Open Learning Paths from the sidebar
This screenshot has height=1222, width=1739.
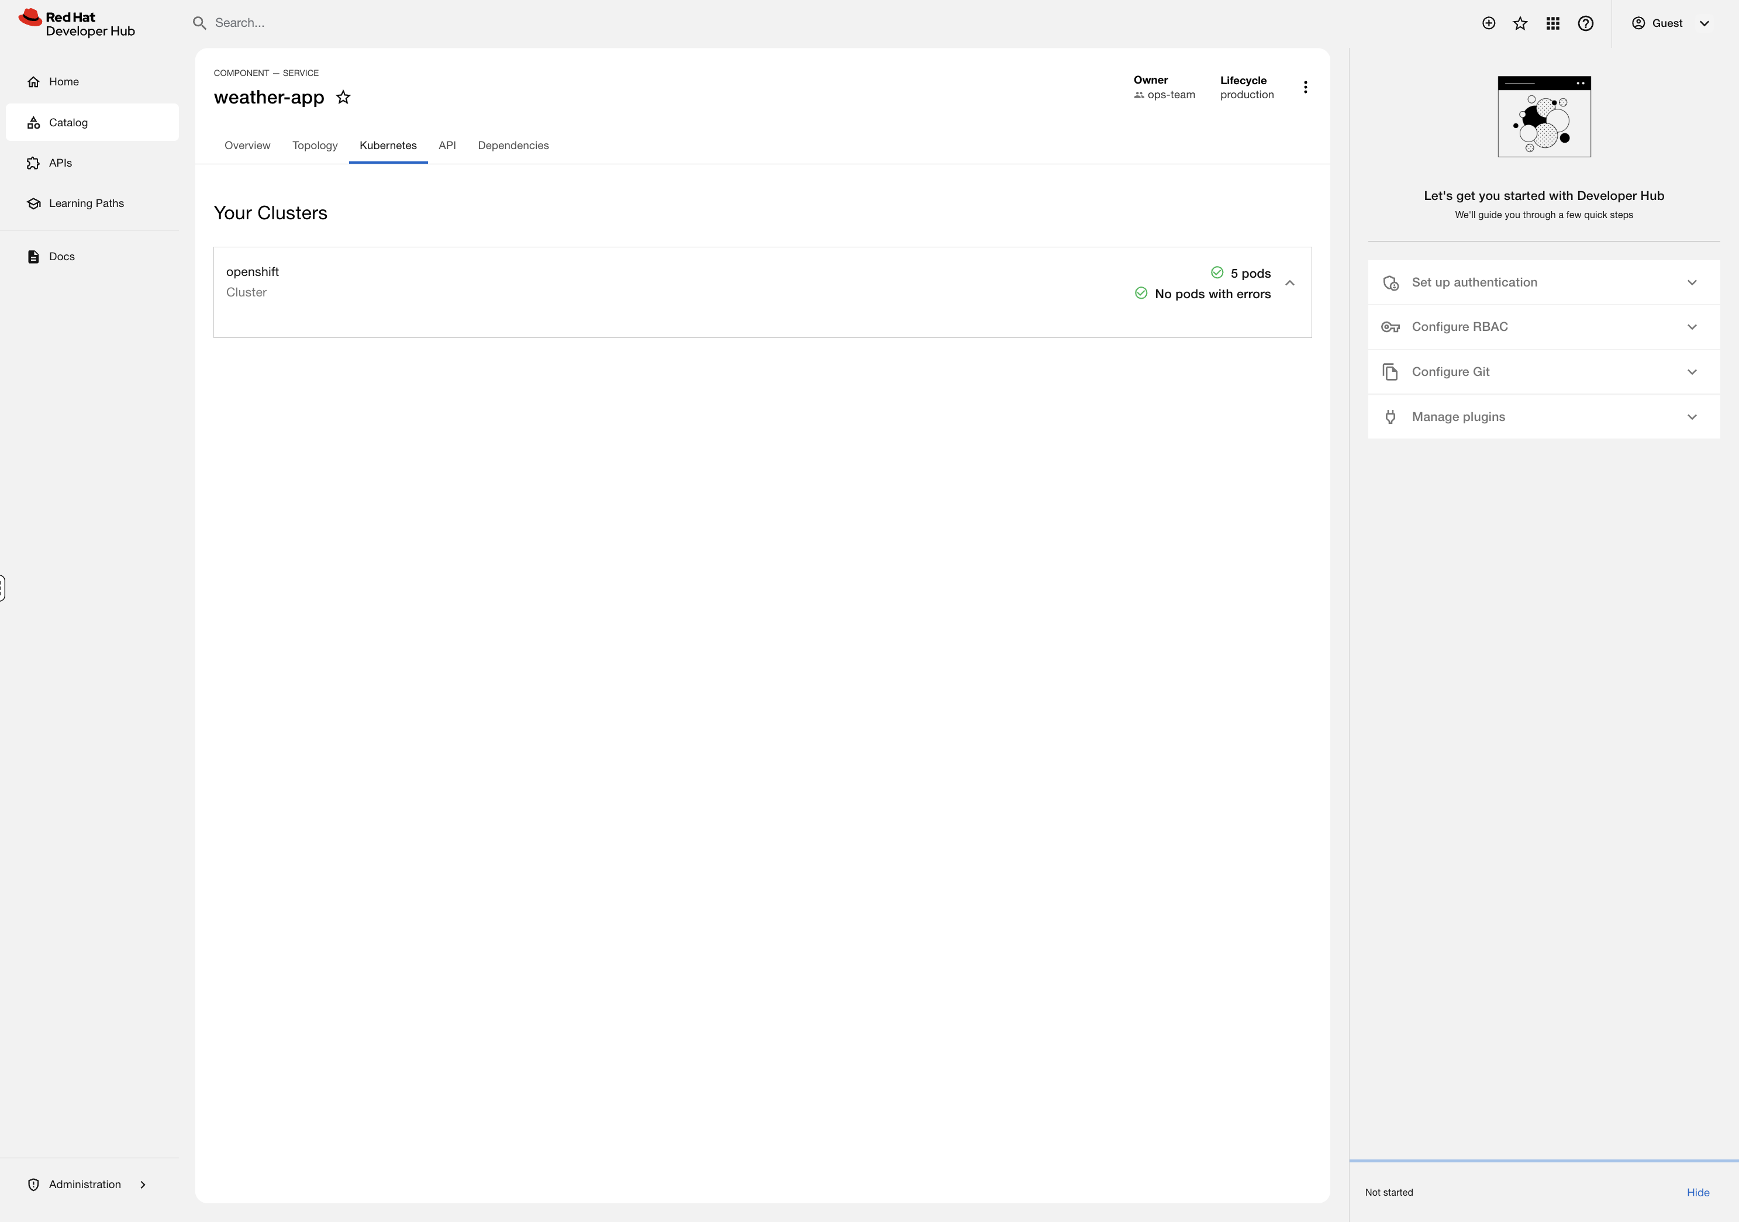click(85, 203)
